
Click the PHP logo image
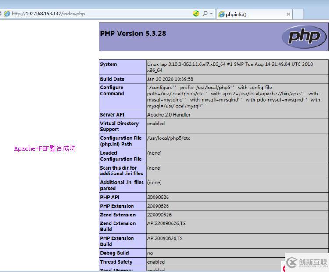click(x=304, y=37)
